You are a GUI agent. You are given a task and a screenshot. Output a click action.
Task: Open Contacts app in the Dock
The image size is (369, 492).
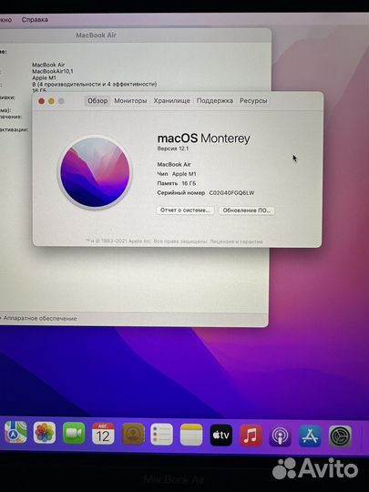[x=133, y=435]
